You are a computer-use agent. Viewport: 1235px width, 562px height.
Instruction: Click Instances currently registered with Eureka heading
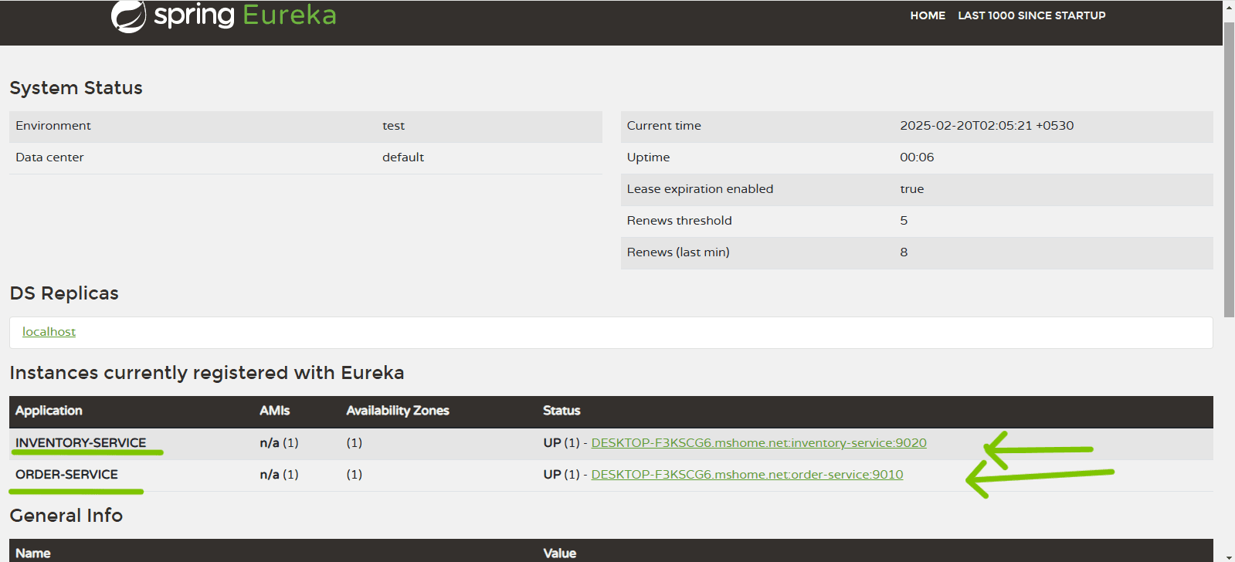pyautogui.click(x=207, y=373)
